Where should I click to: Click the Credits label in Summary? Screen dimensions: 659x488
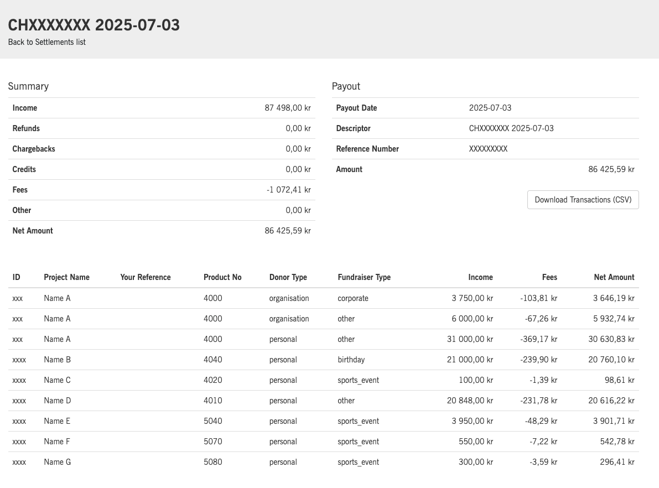24,169
